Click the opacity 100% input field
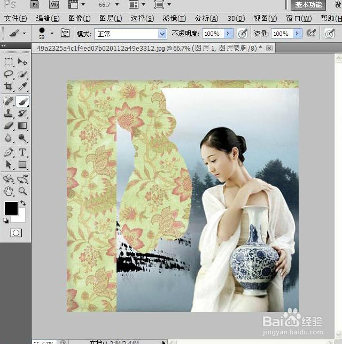 pos(213,34)
